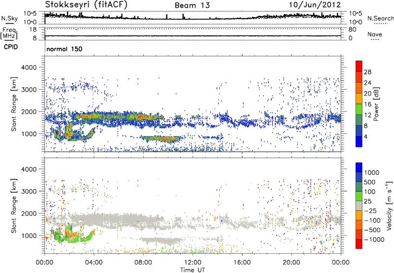Screen dimensions: 394x273
Task: Click the 'normal 150' CPID text
Action: [65, 49]
